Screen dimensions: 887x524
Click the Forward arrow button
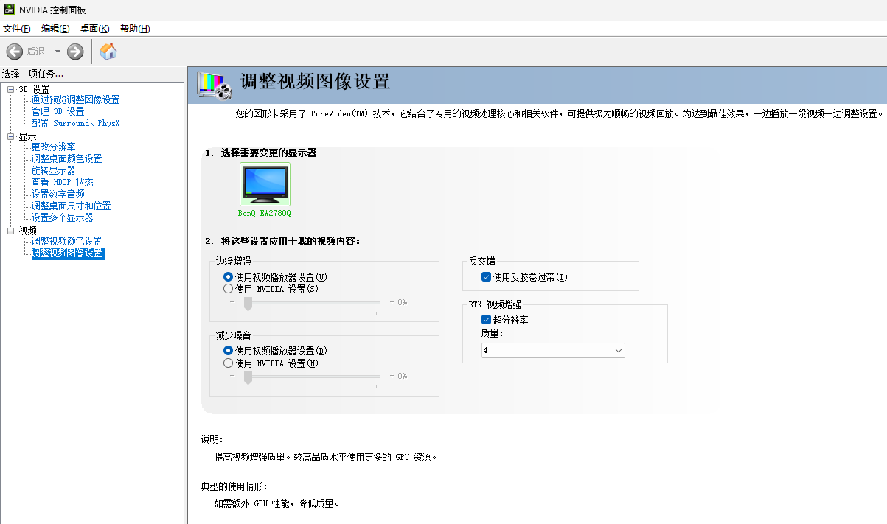point(75,52)
